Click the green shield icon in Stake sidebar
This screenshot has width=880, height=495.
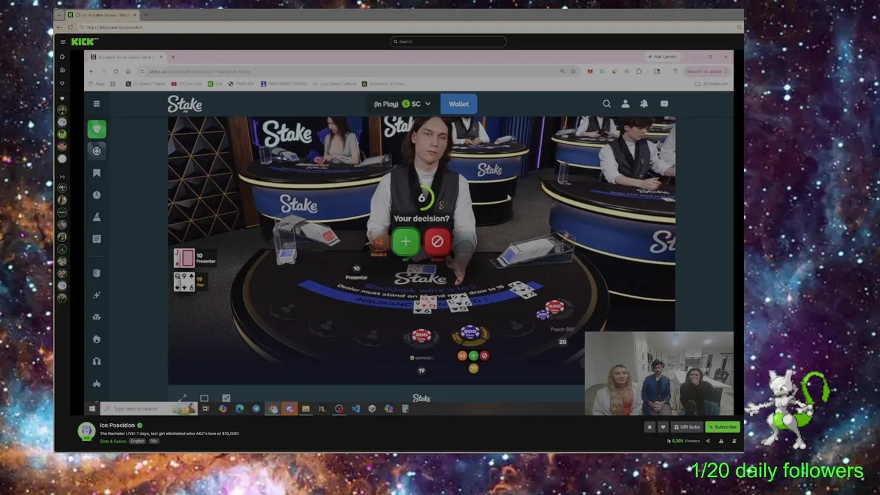tap(97, 129)
